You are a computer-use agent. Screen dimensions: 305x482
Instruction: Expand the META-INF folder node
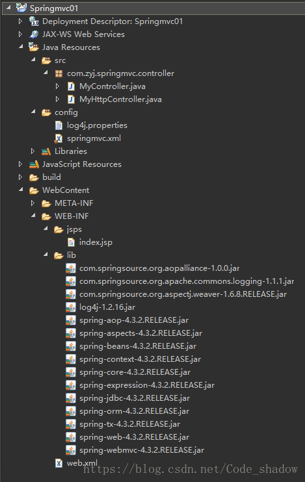point(33,203)
